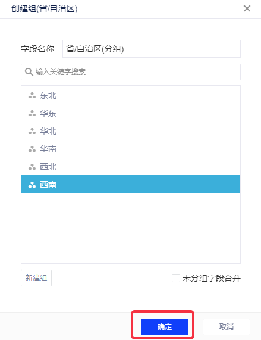The width and height of the screenshot is (261, 340).
Task: Select the 东北 group name
Action: pos(48,95)
